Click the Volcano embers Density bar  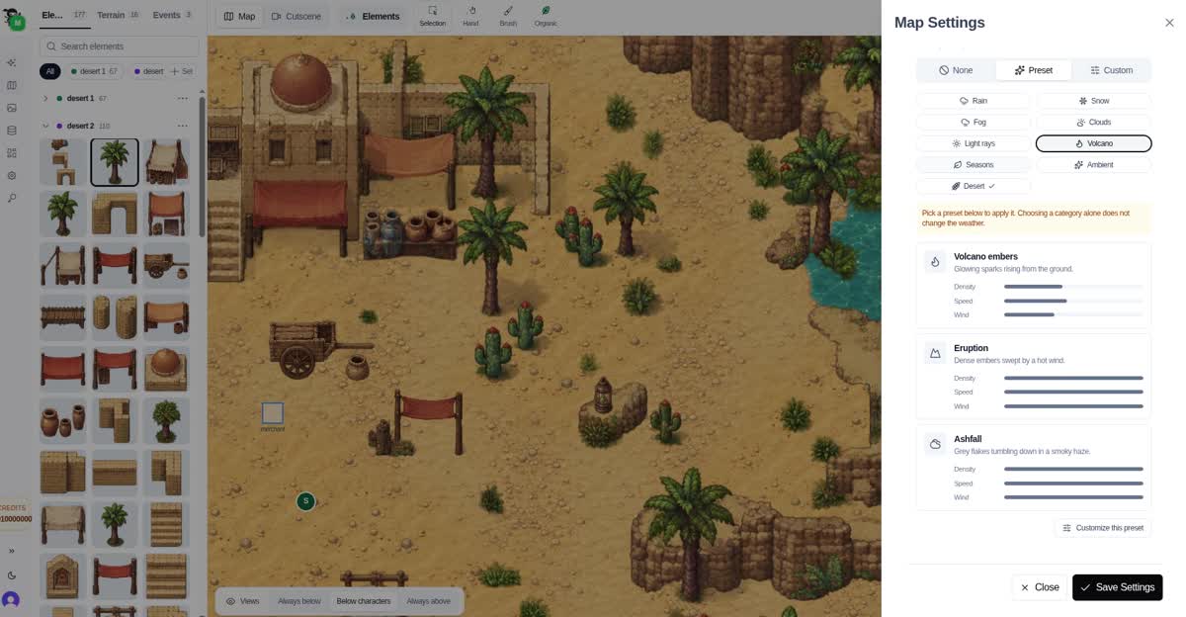(x=1073, y=287)
